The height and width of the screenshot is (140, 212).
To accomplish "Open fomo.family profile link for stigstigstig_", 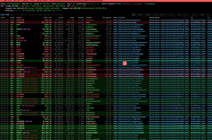I will pos(129,45).
